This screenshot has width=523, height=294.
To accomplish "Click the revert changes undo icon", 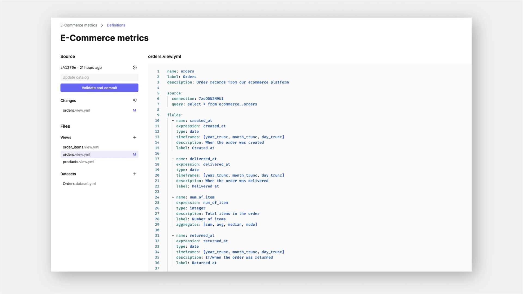I will pos(134,100).
